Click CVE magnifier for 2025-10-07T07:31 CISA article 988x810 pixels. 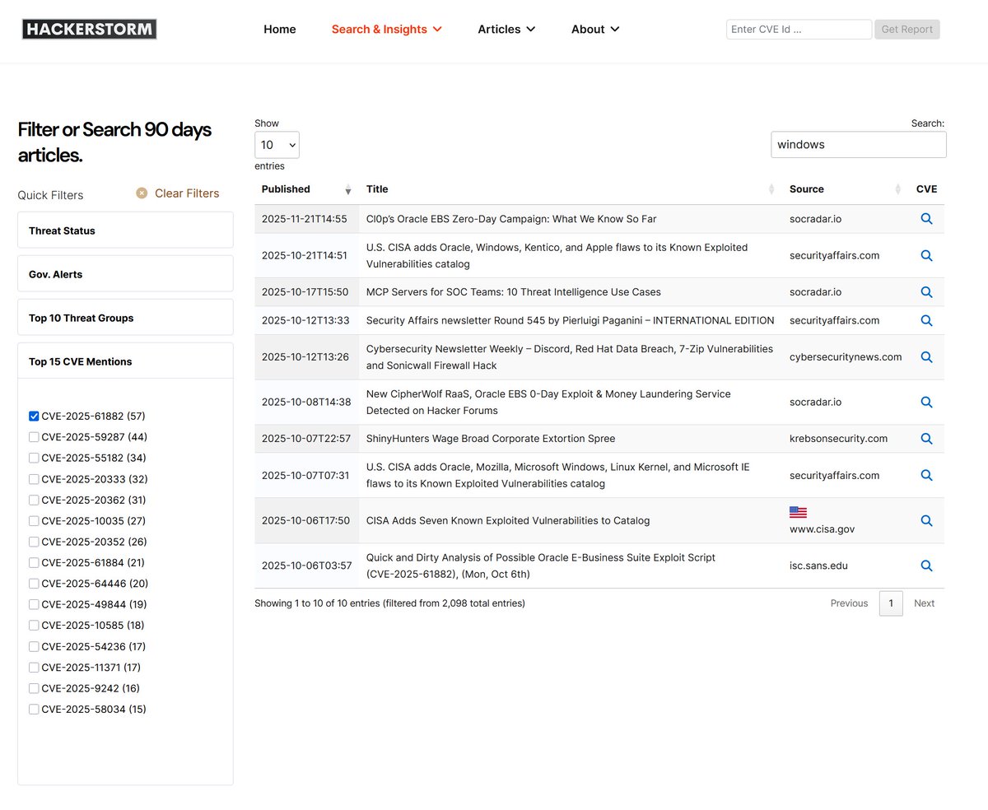pyautogui.click(x=926, y=475)
